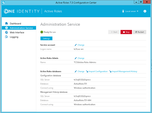The width and height of the screenshot is (152, 113).
Task: Click logon name value tc3\svc-ars
Action: 78,49
